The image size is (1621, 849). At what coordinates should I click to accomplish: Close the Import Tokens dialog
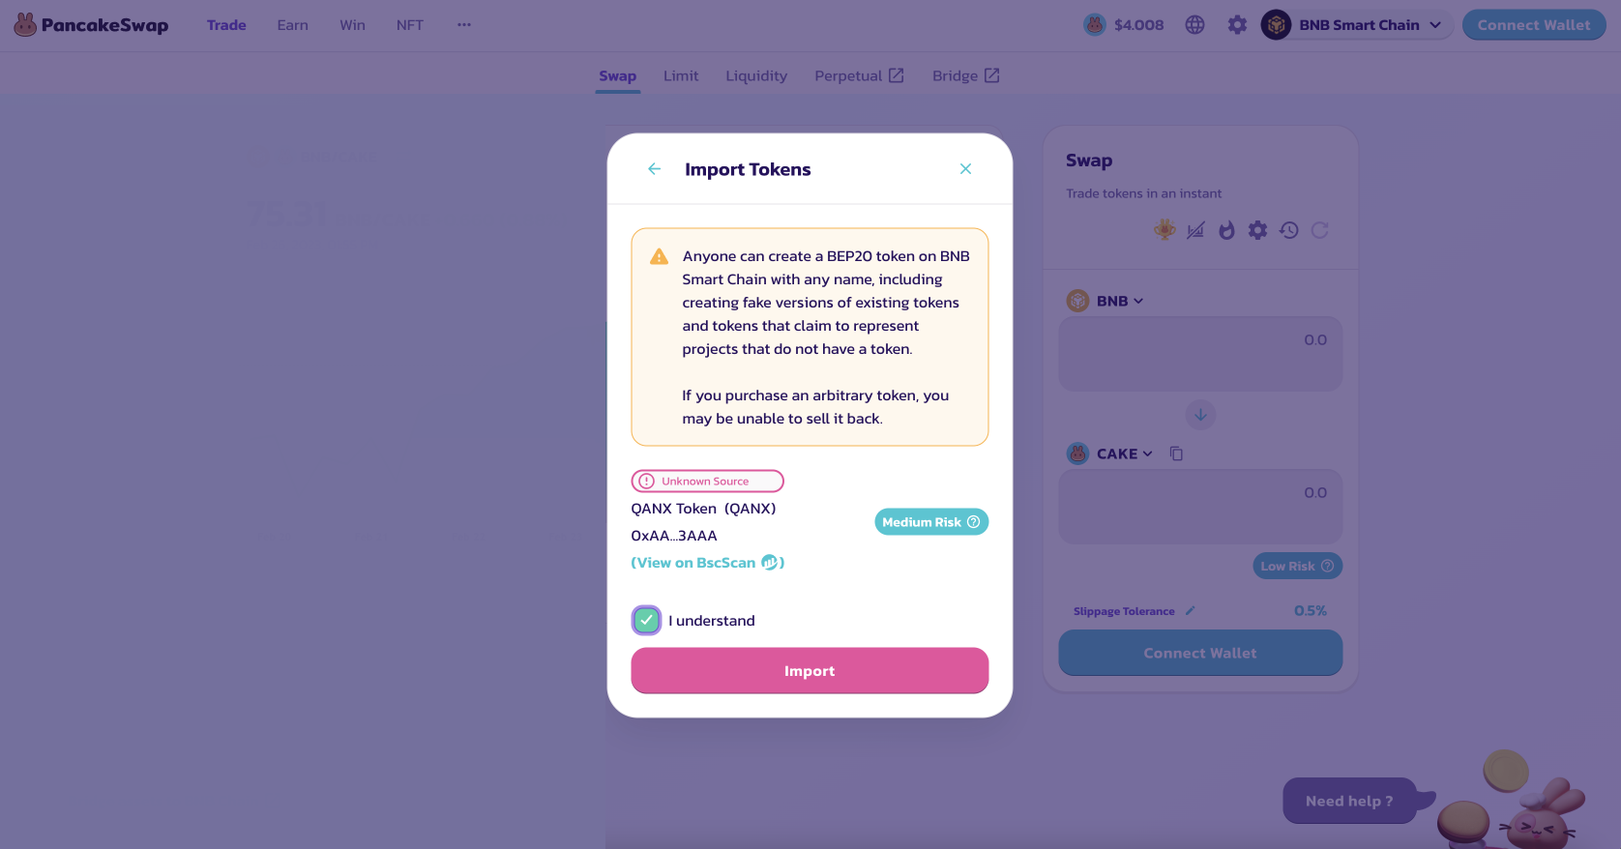[x=965, y=169]
